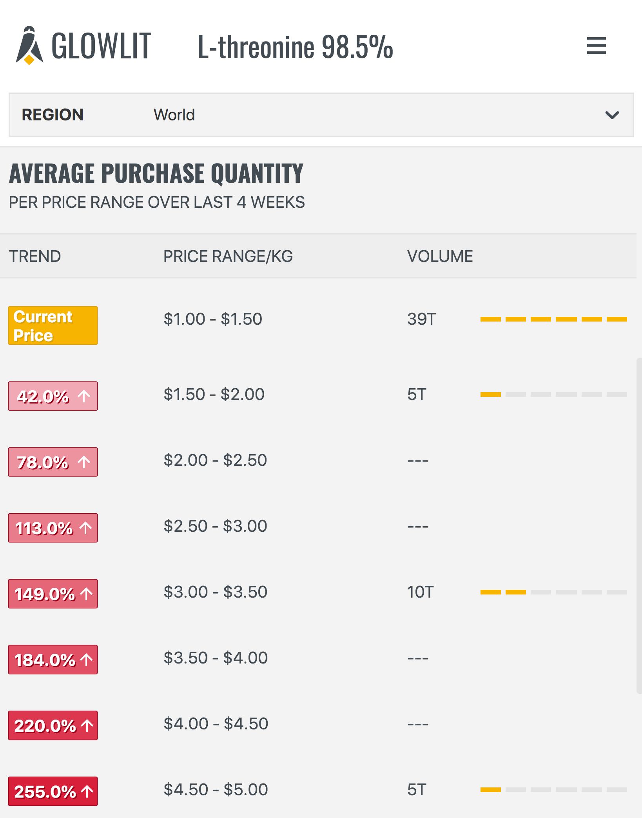Click the 42.0% up trend badge
Viewport: 642px width, 818px height.
53,396
